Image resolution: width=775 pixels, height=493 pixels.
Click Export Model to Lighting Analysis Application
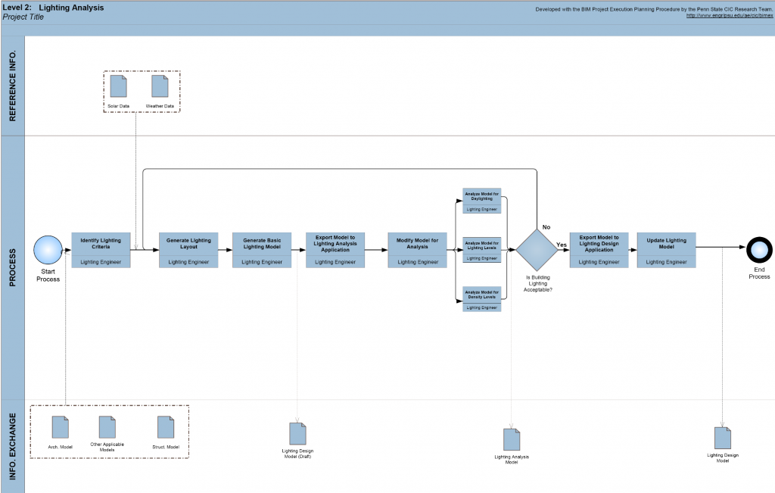tap(335, 249)
